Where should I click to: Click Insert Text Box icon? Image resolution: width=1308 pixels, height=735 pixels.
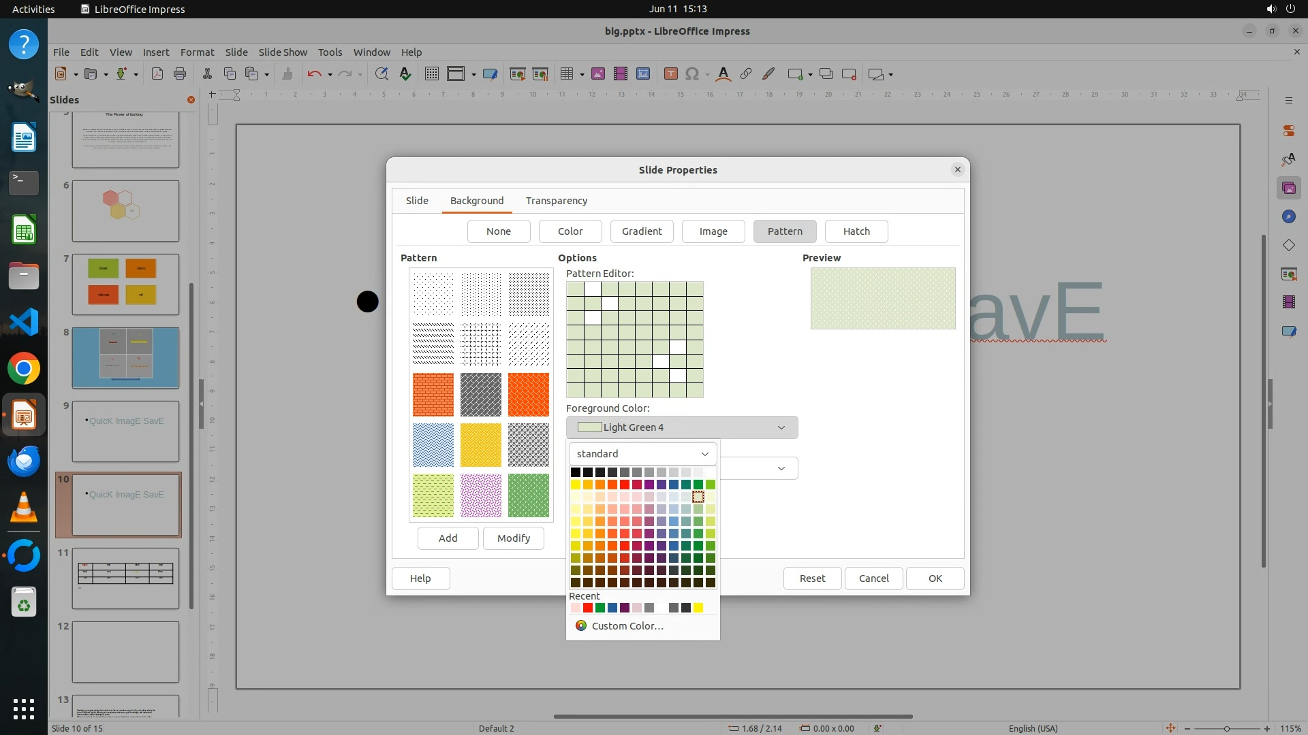coord(670,74)
